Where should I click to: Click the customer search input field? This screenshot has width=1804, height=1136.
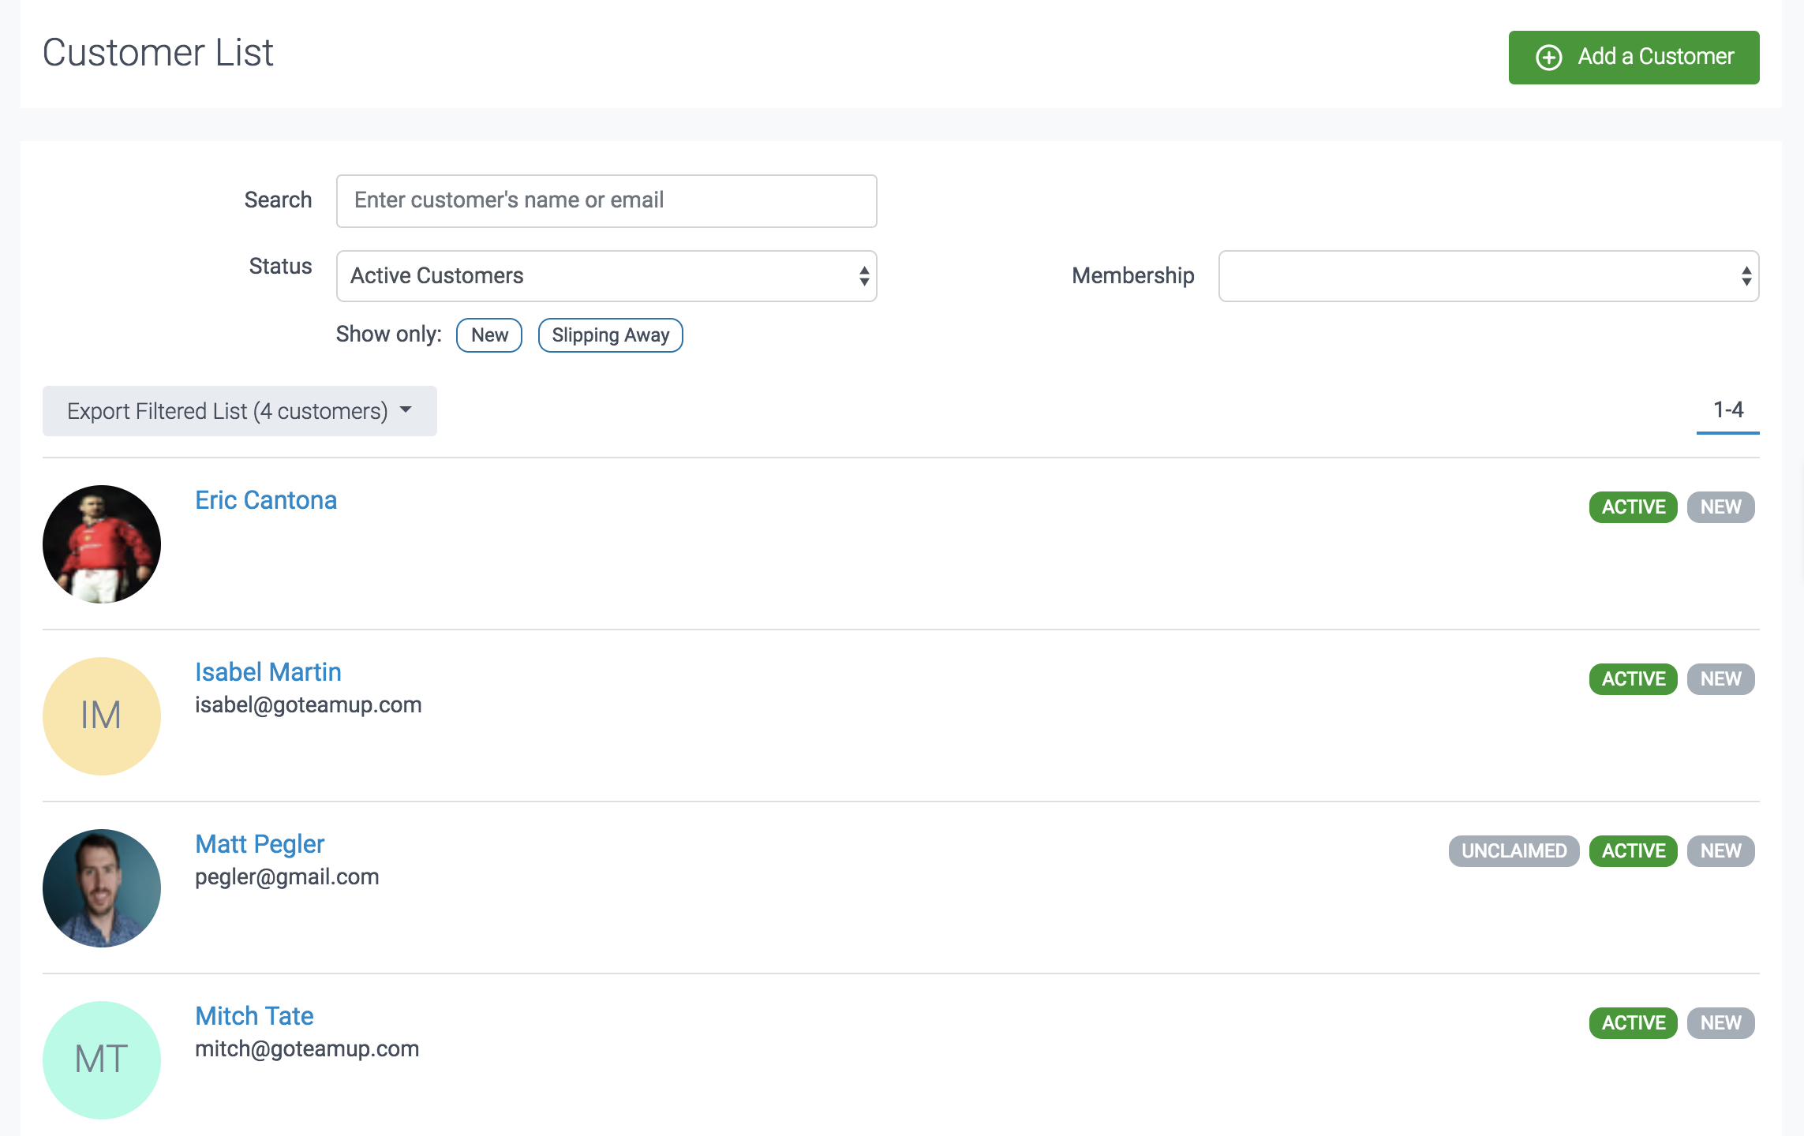pos(606,201)
